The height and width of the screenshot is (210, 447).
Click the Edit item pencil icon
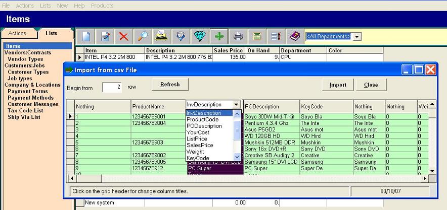[x=105, y=36]
